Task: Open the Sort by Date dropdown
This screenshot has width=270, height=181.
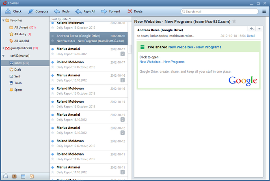Action: coord(61,19)
